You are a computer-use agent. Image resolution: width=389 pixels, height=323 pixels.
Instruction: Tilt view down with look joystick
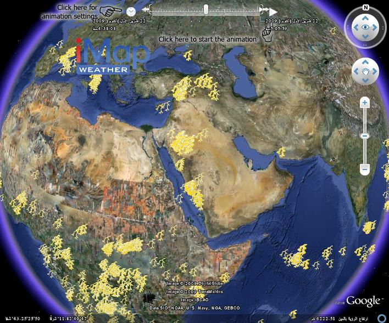click(365, 38)
